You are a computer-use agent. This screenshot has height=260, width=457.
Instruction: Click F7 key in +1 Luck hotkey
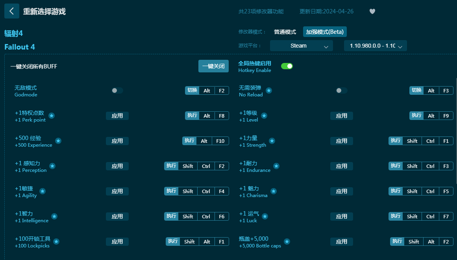[x=446, y=216]
